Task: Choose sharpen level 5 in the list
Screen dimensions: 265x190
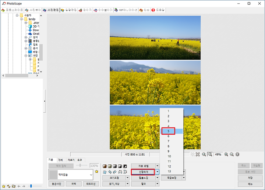Action: 172,131
